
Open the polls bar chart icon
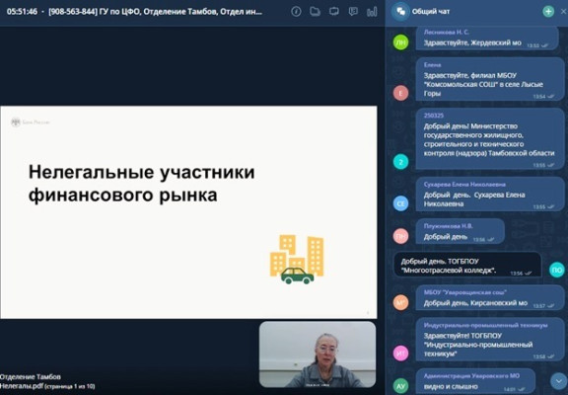(372, 12)
